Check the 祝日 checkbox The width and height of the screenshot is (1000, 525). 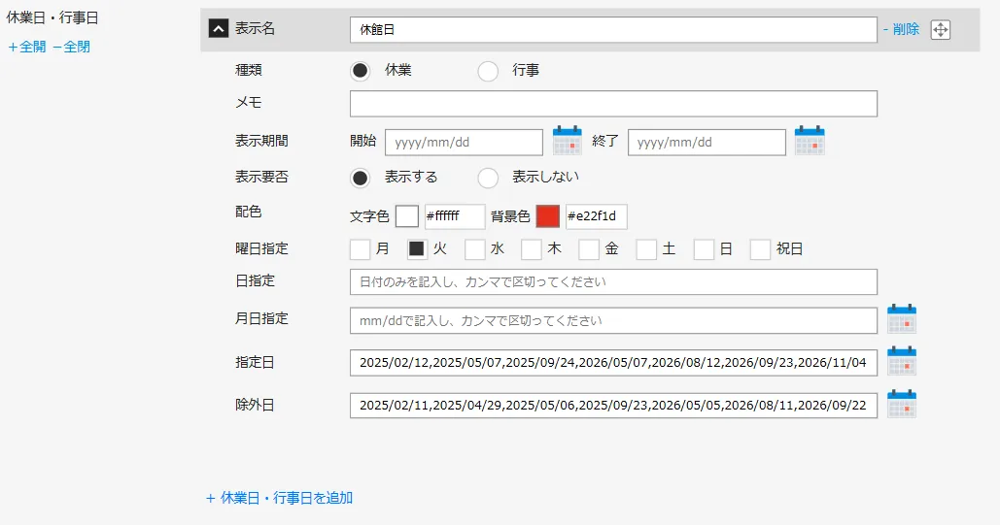tap(760, 249)
